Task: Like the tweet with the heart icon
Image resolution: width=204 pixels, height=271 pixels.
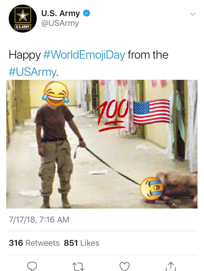Action: (125, 266)
